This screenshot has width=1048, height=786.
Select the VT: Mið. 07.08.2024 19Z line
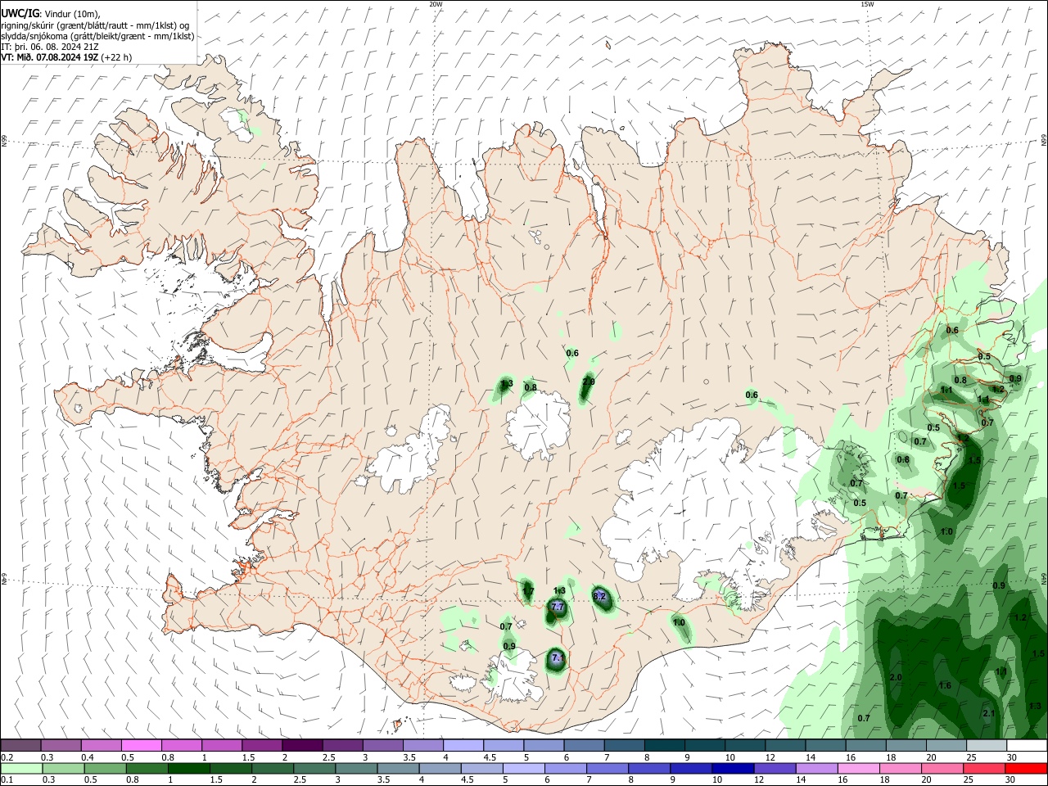pos(66,57)
